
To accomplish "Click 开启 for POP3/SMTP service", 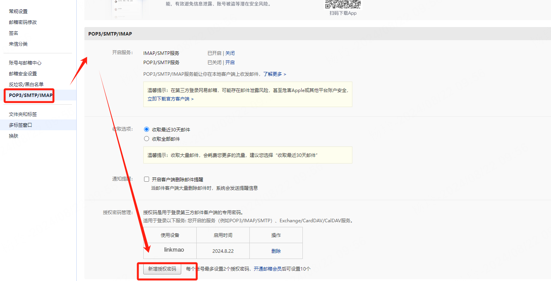I will pos(230,63).
